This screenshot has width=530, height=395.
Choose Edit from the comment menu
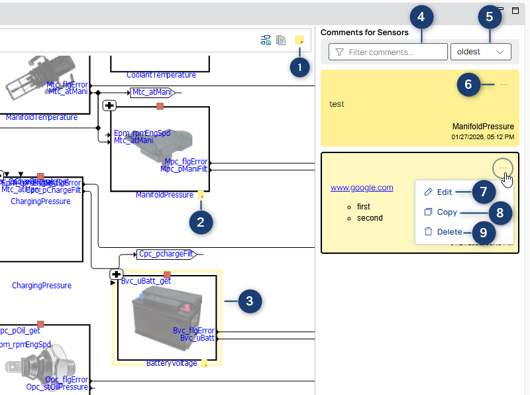pos(444,192)
